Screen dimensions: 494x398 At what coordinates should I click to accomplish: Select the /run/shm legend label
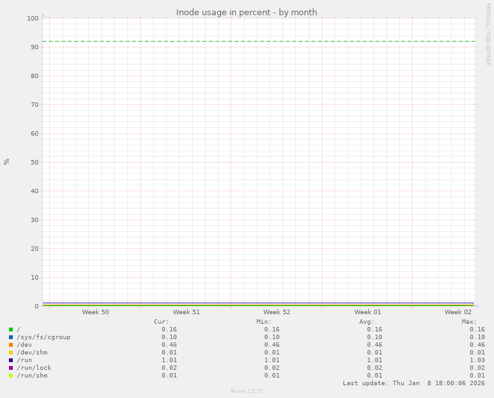click(32, 376)
